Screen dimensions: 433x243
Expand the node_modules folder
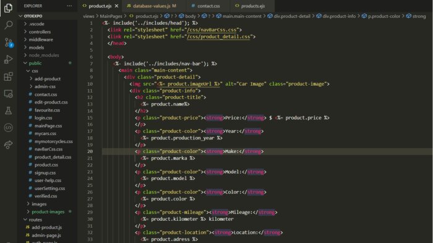[x=44, y=56]
